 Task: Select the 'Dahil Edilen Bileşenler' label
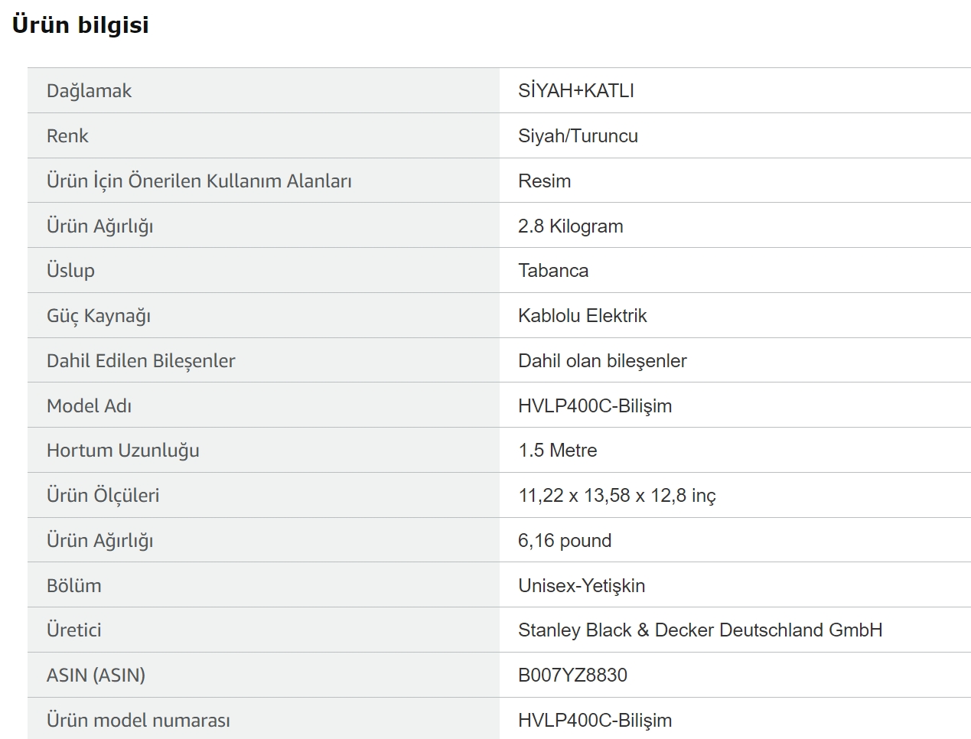[141, 361]
